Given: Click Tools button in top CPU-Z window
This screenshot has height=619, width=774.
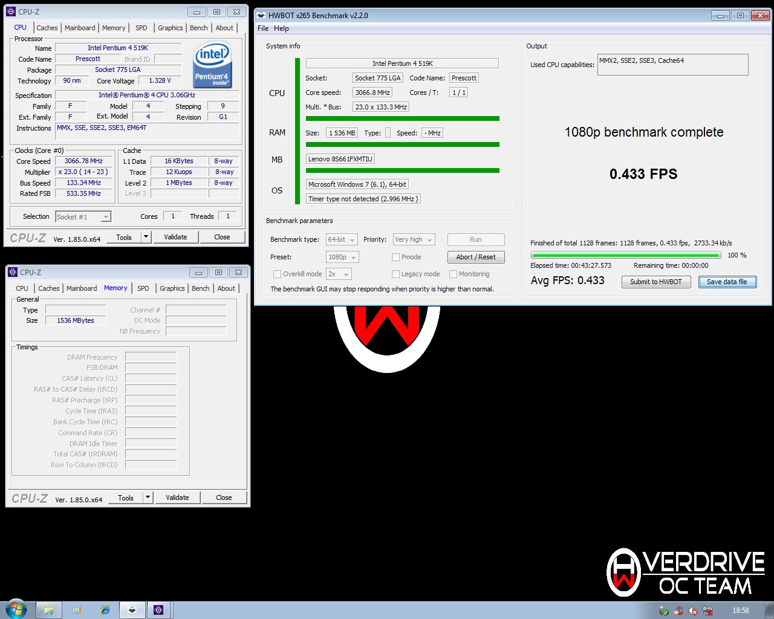Looking at the screenshot, I should point(124,237).
